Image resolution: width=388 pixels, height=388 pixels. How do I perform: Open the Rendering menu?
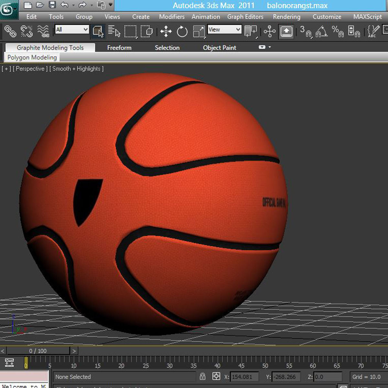[286, 17]
